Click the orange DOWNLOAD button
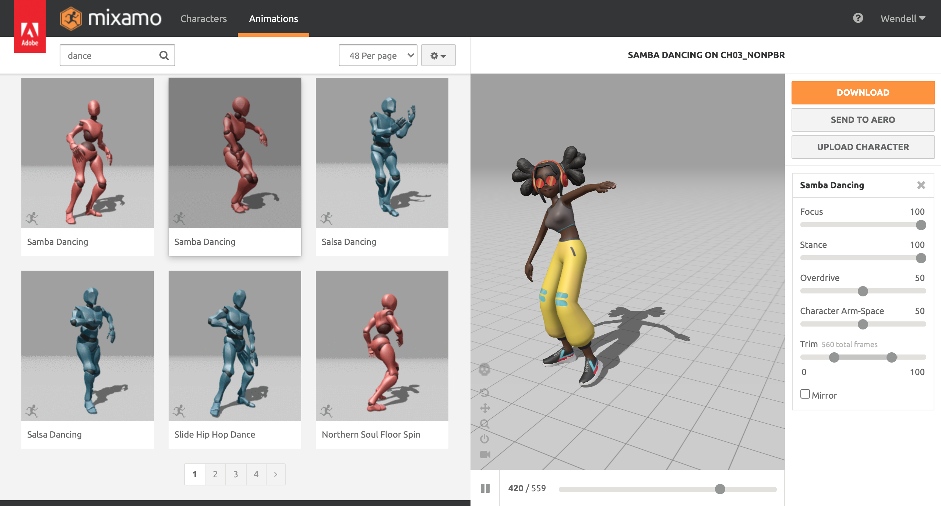941x506 pixels. (x=863, y=93)
